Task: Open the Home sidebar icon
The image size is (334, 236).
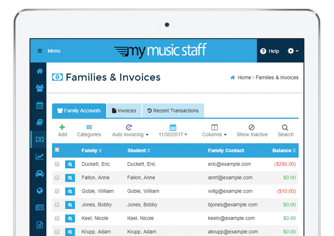Action: [39, 71]
